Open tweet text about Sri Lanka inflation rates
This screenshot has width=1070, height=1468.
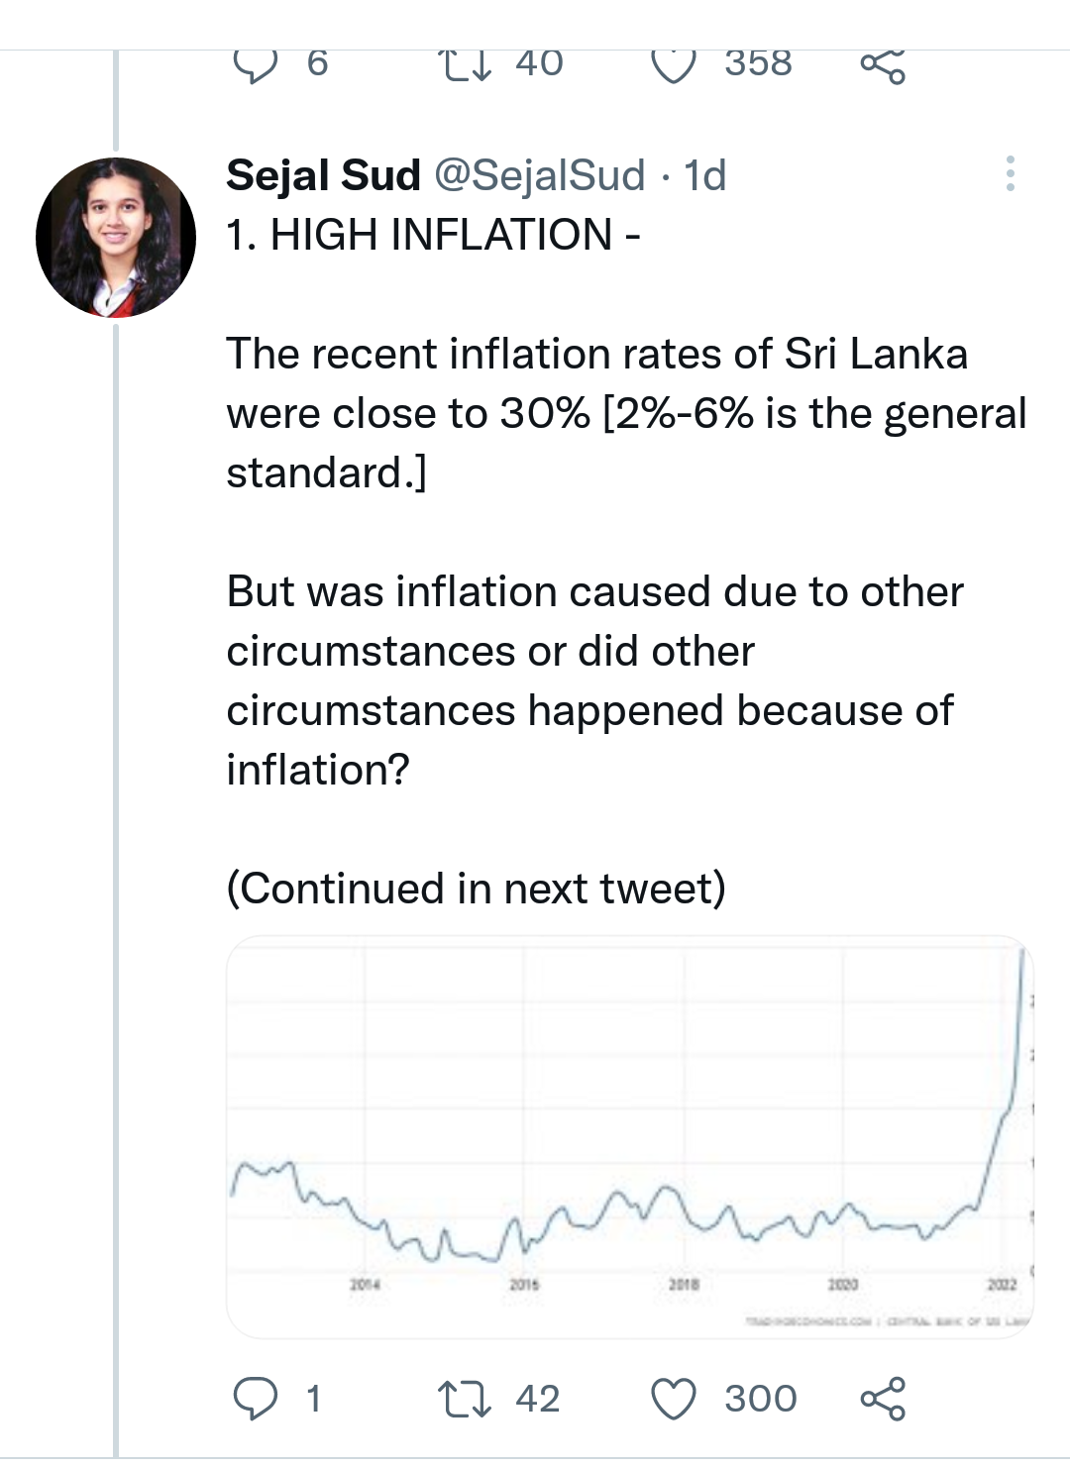pyautogui.click(x=626, y=413)
